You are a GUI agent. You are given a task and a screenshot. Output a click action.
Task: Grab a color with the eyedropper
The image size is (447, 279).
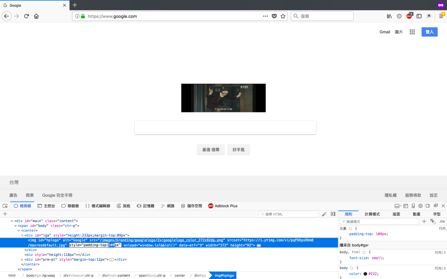tap(324, 214)
